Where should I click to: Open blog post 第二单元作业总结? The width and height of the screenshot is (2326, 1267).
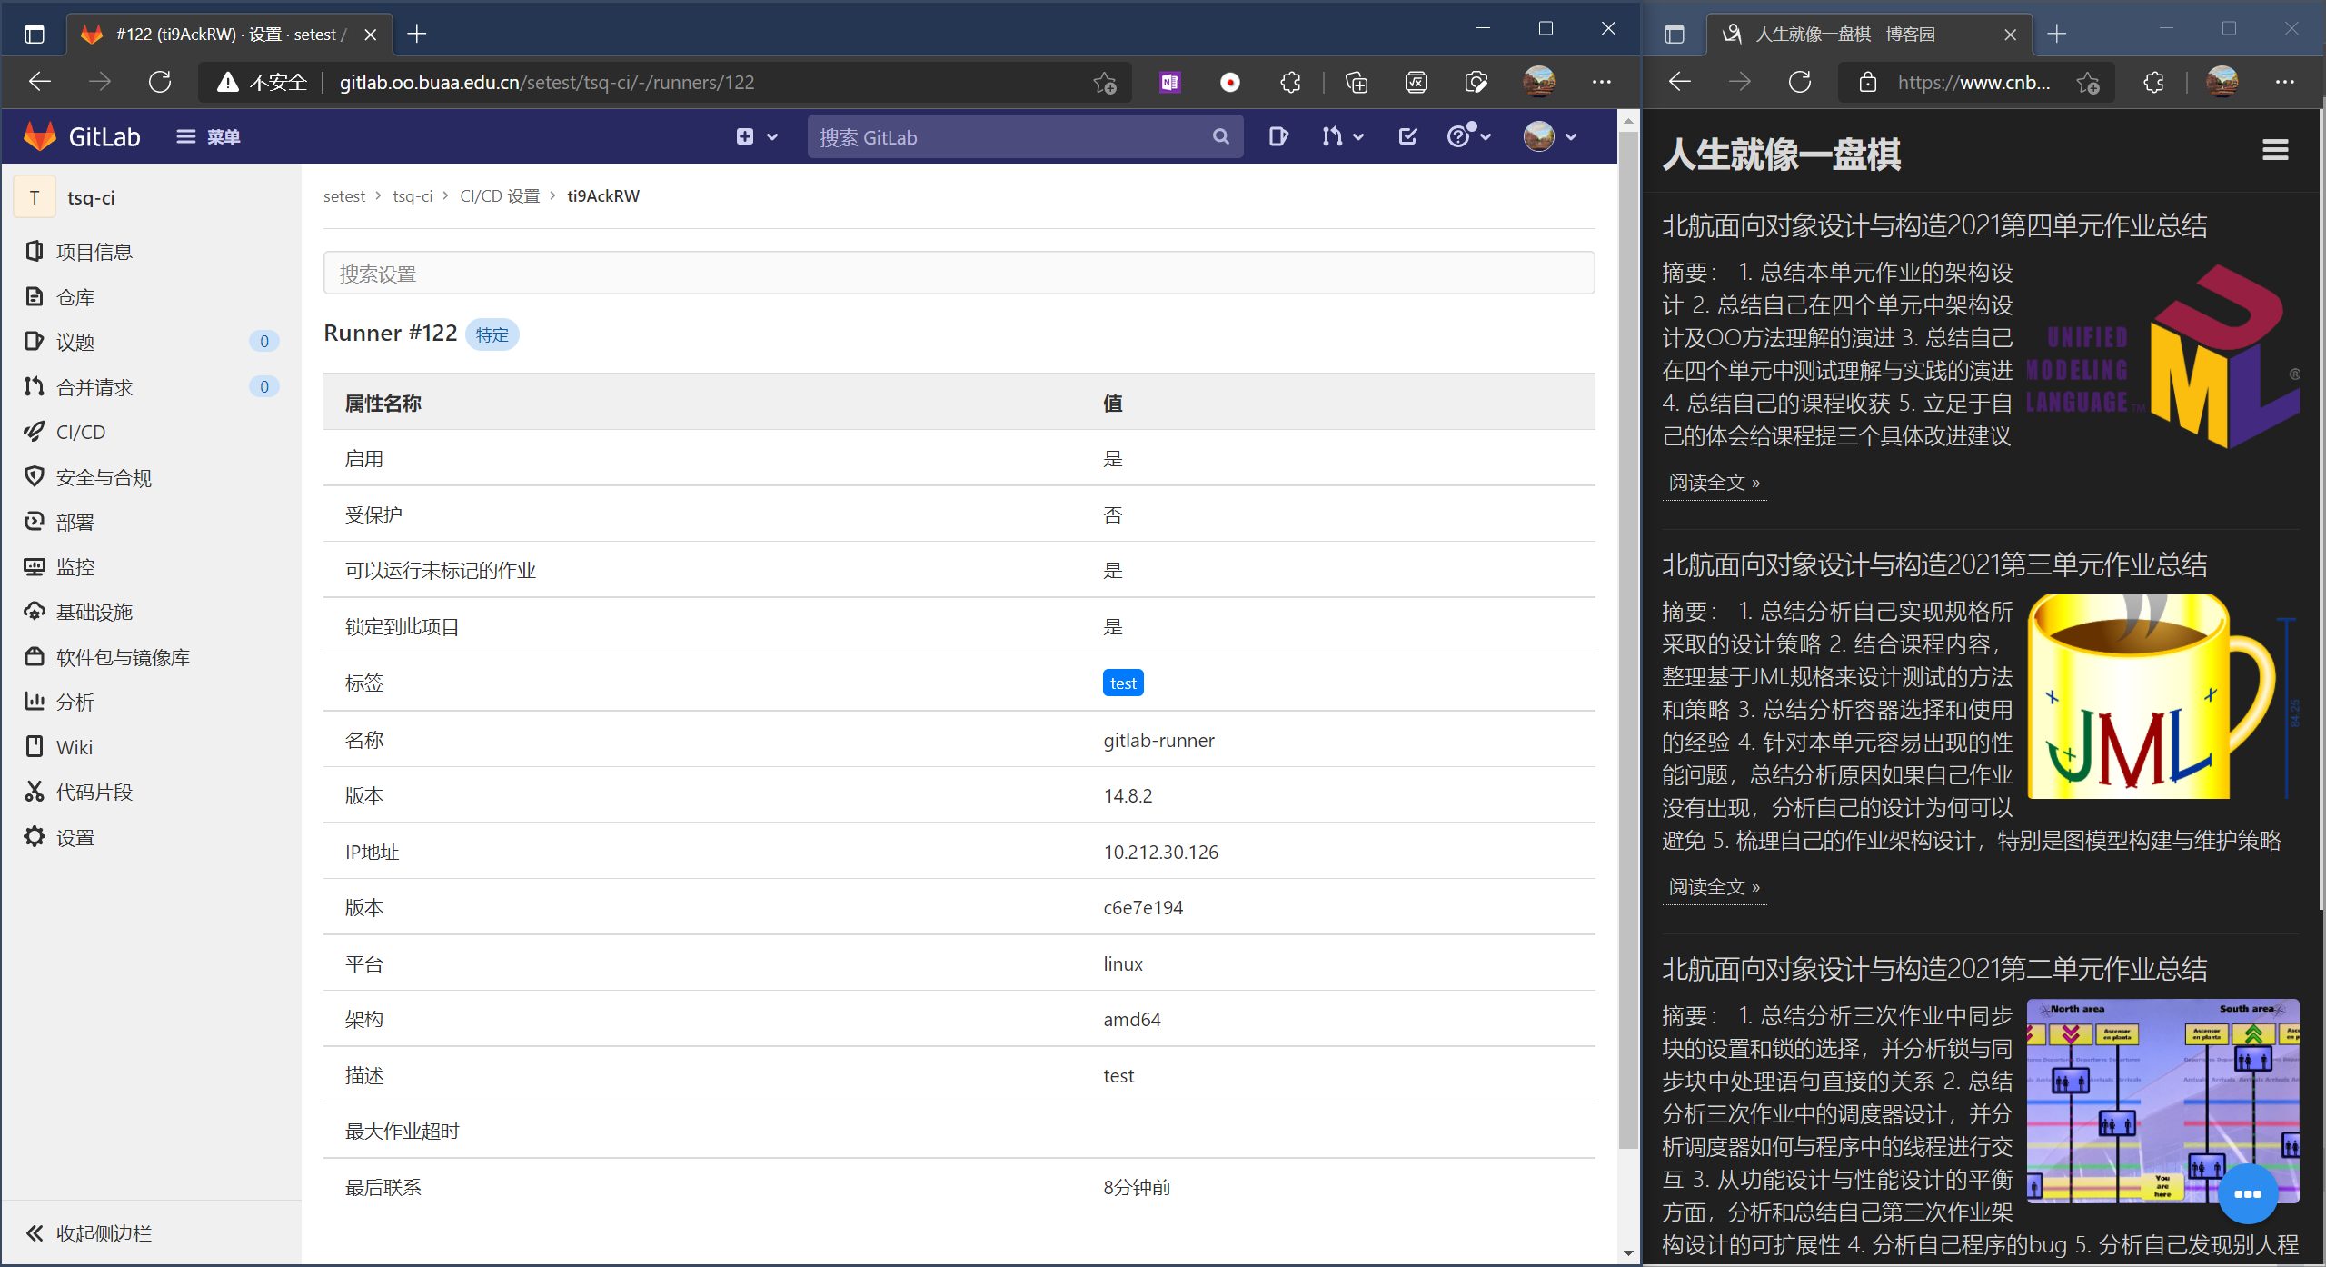point(1934,969)
